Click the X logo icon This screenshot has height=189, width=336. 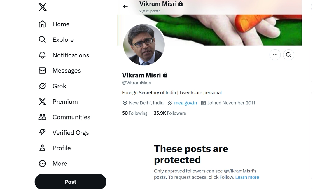(43, 7)
